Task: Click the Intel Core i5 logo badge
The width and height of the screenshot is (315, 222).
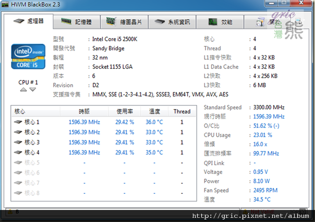Action: pyautogui.click(x=28, y=56)
